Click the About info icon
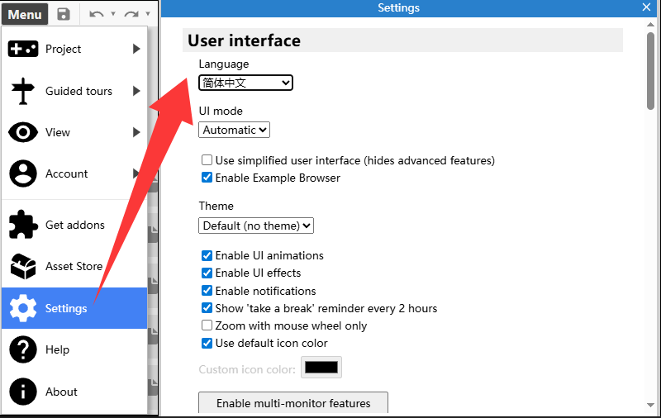 (x=23, y=392)
